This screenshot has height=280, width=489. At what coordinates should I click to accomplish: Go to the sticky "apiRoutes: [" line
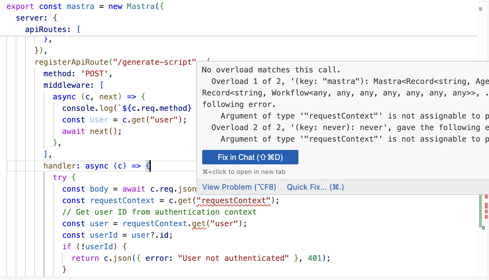pos(53,29)
